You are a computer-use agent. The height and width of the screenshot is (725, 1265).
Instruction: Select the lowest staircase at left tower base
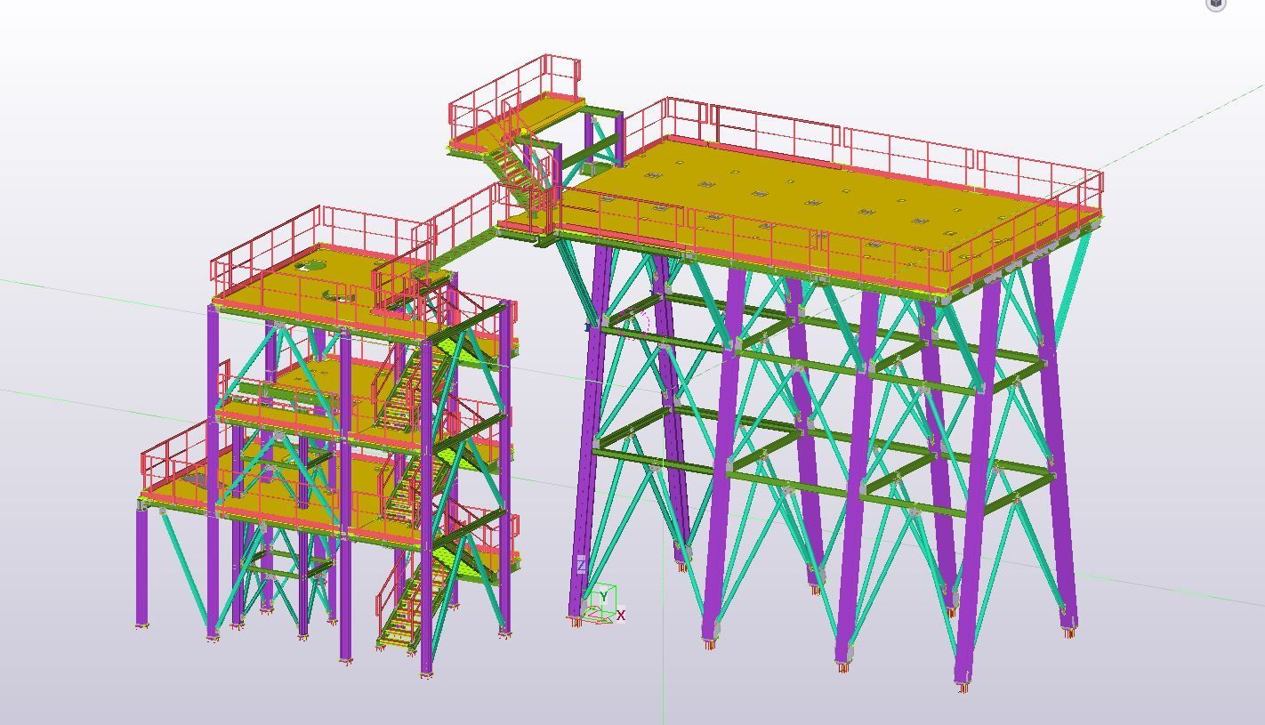[405, 614]
